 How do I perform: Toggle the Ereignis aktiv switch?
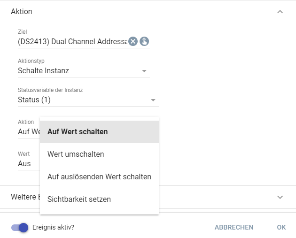(20, 228)
